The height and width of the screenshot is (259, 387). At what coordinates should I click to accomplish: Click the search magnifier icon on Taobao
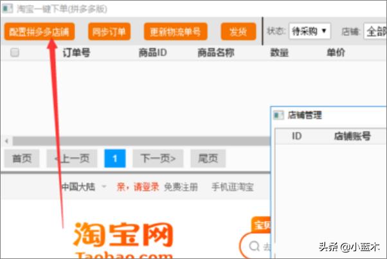pyautogui.click(x=254, y=246)
